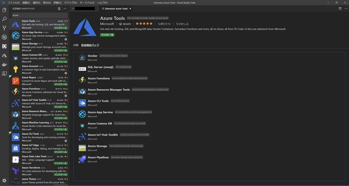
Task: Clear the extensions search results icon
Action: point(60,8)
